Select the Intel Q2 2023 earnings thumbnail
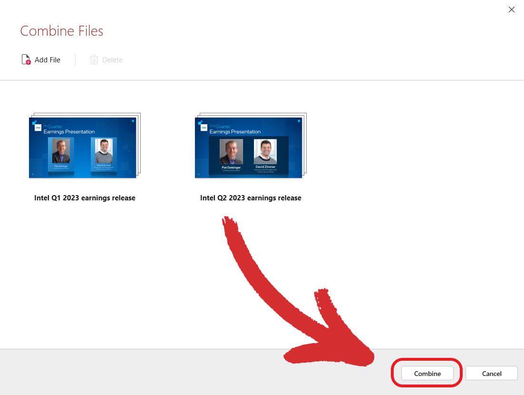Screen dimensions: 524x395 [251, 146]
